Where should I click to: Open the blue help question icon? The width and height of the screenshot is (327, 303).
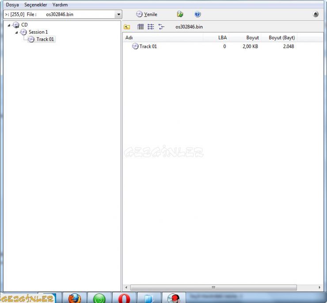198,14
